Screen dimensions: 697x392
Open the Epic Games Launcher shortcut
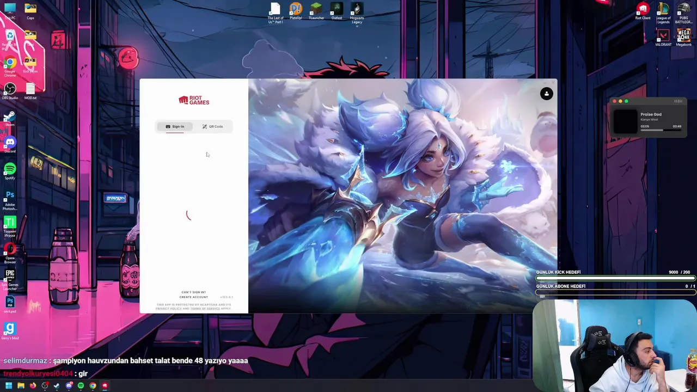tap(10, 279)
